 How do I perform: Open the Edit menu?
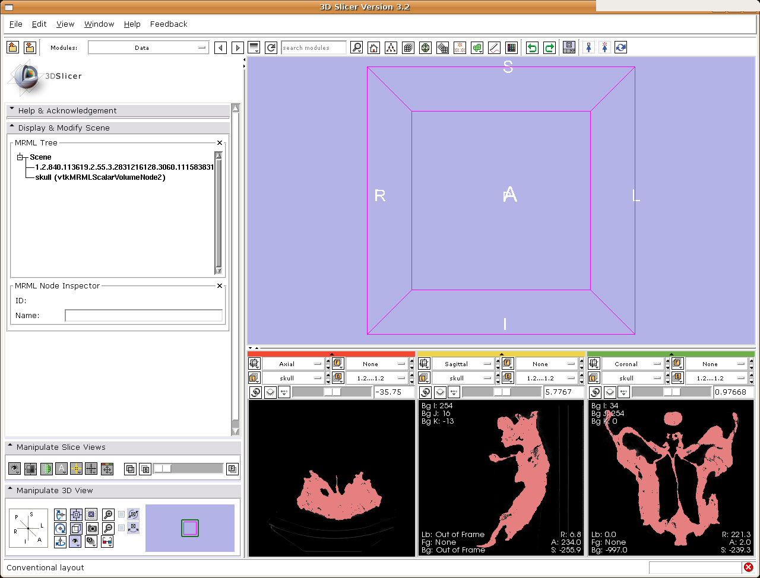(x=39, y=24)
